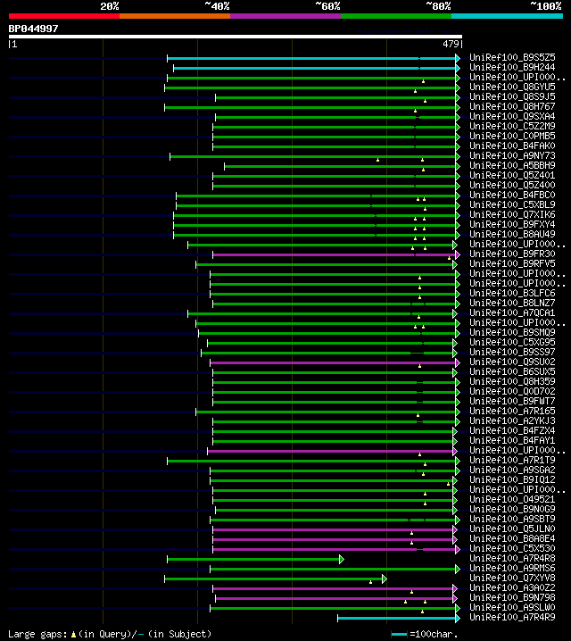Viewport: 571px width, 641px height.
Task: Click hit label UniRef100_A9SBT9
Action: click(x=512, y=519)
